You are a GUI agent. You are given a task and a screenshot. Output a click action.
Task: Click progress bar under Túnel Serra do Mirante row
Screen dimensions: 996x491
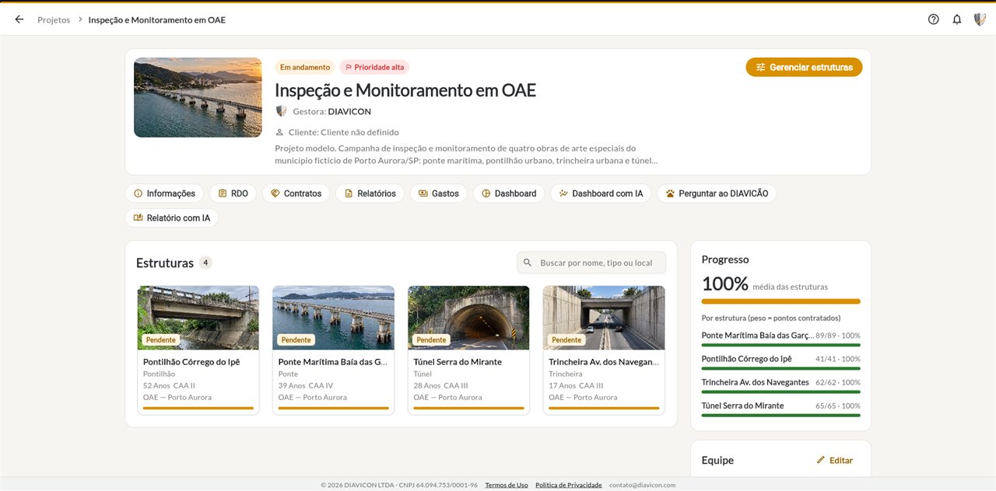pos(781,415)
